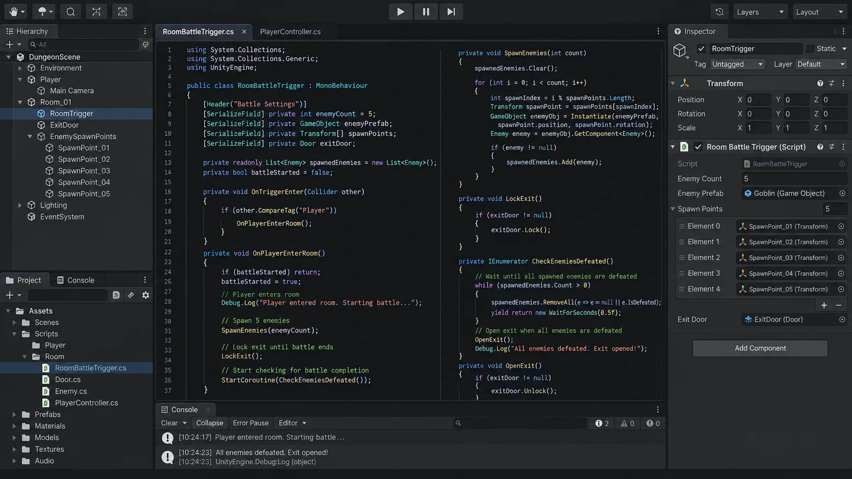
Task: Open the Console Editor dropdown
Action: tap(292, 423)
